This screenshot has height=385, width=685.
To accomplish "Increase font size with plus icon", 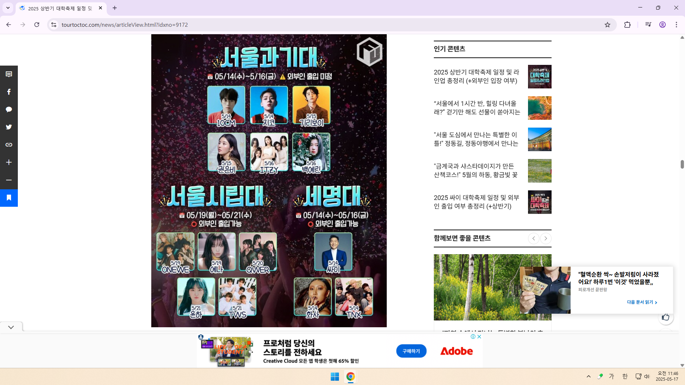I will click(x=9, y=162).
